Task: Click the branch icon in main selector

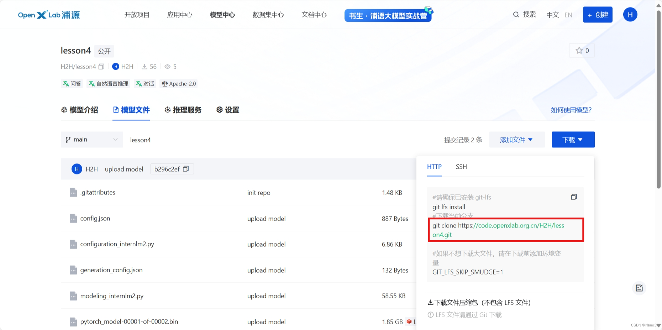Action: (68, 140)
